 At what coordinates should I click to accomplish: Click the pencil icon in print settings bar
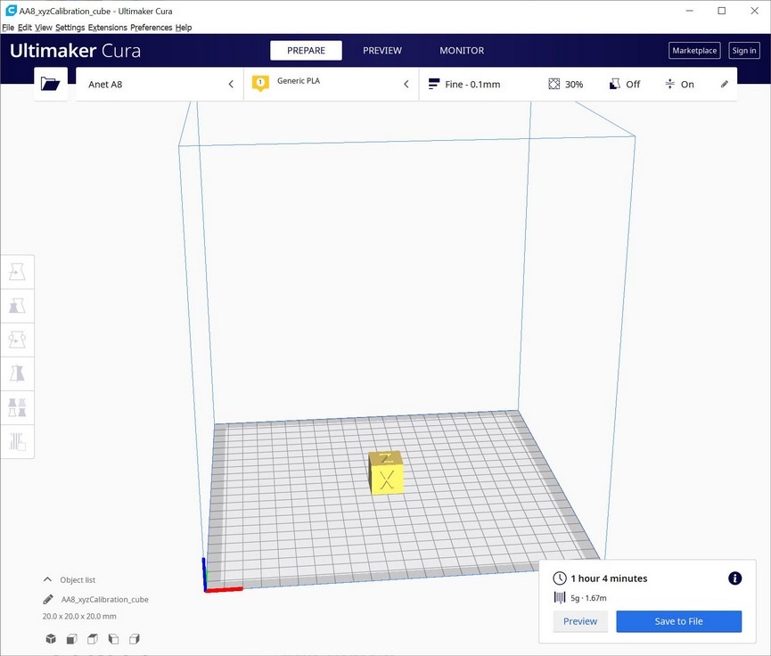click(x=725, y=84)
